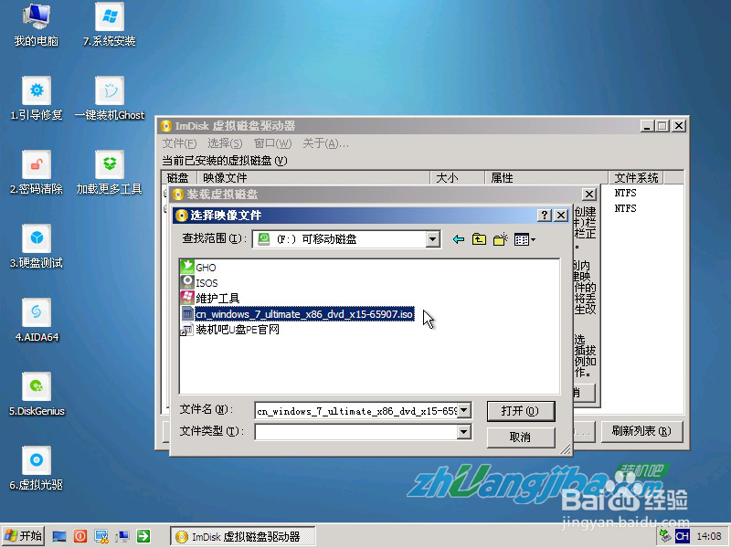Click the 打开(O) button

click(521, 411)
